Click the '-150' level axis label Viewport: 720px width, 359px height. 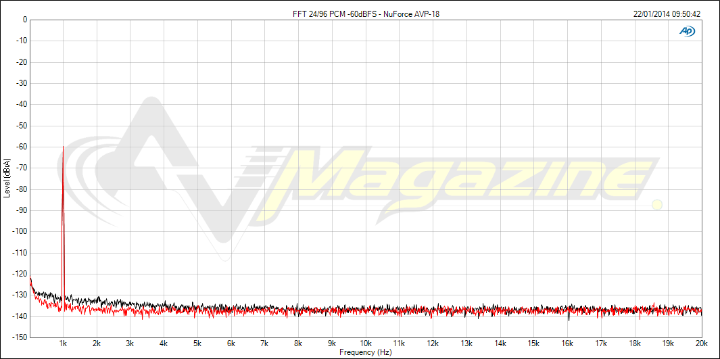[x=20, y=337]
